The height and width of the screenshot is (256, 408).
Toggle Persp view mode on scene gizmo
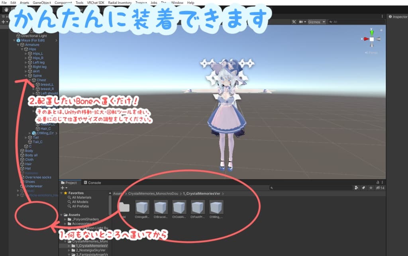tap(371, 52)
